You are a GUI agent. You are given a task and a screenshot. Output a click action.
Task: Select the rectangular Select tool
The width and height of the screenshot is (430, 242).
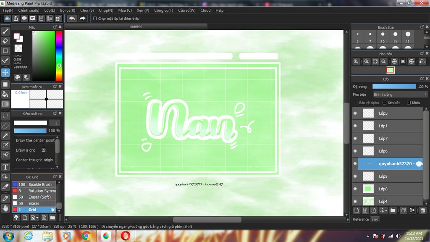coord(5,116)
